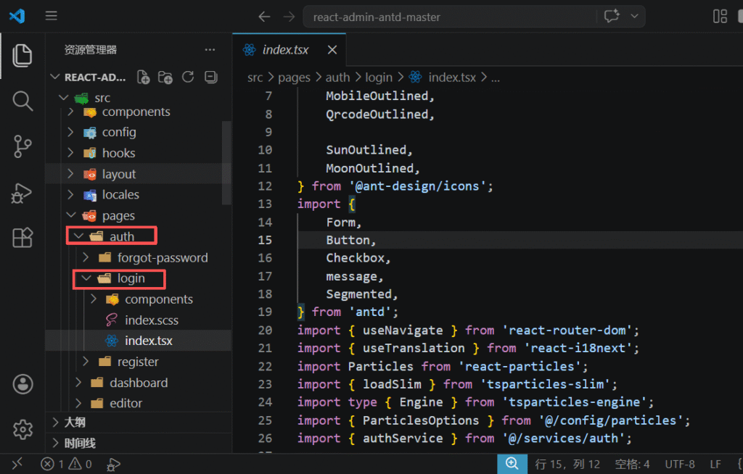Viewport: 743px width, 474px height.
Task: Click the New File icon in explorer
Action: [144, 78]
